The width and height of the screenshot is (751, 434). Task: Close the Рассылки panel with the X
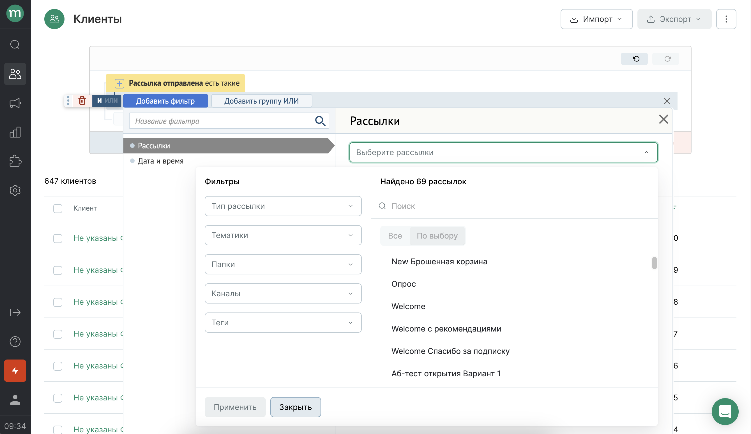click(664, 119)
